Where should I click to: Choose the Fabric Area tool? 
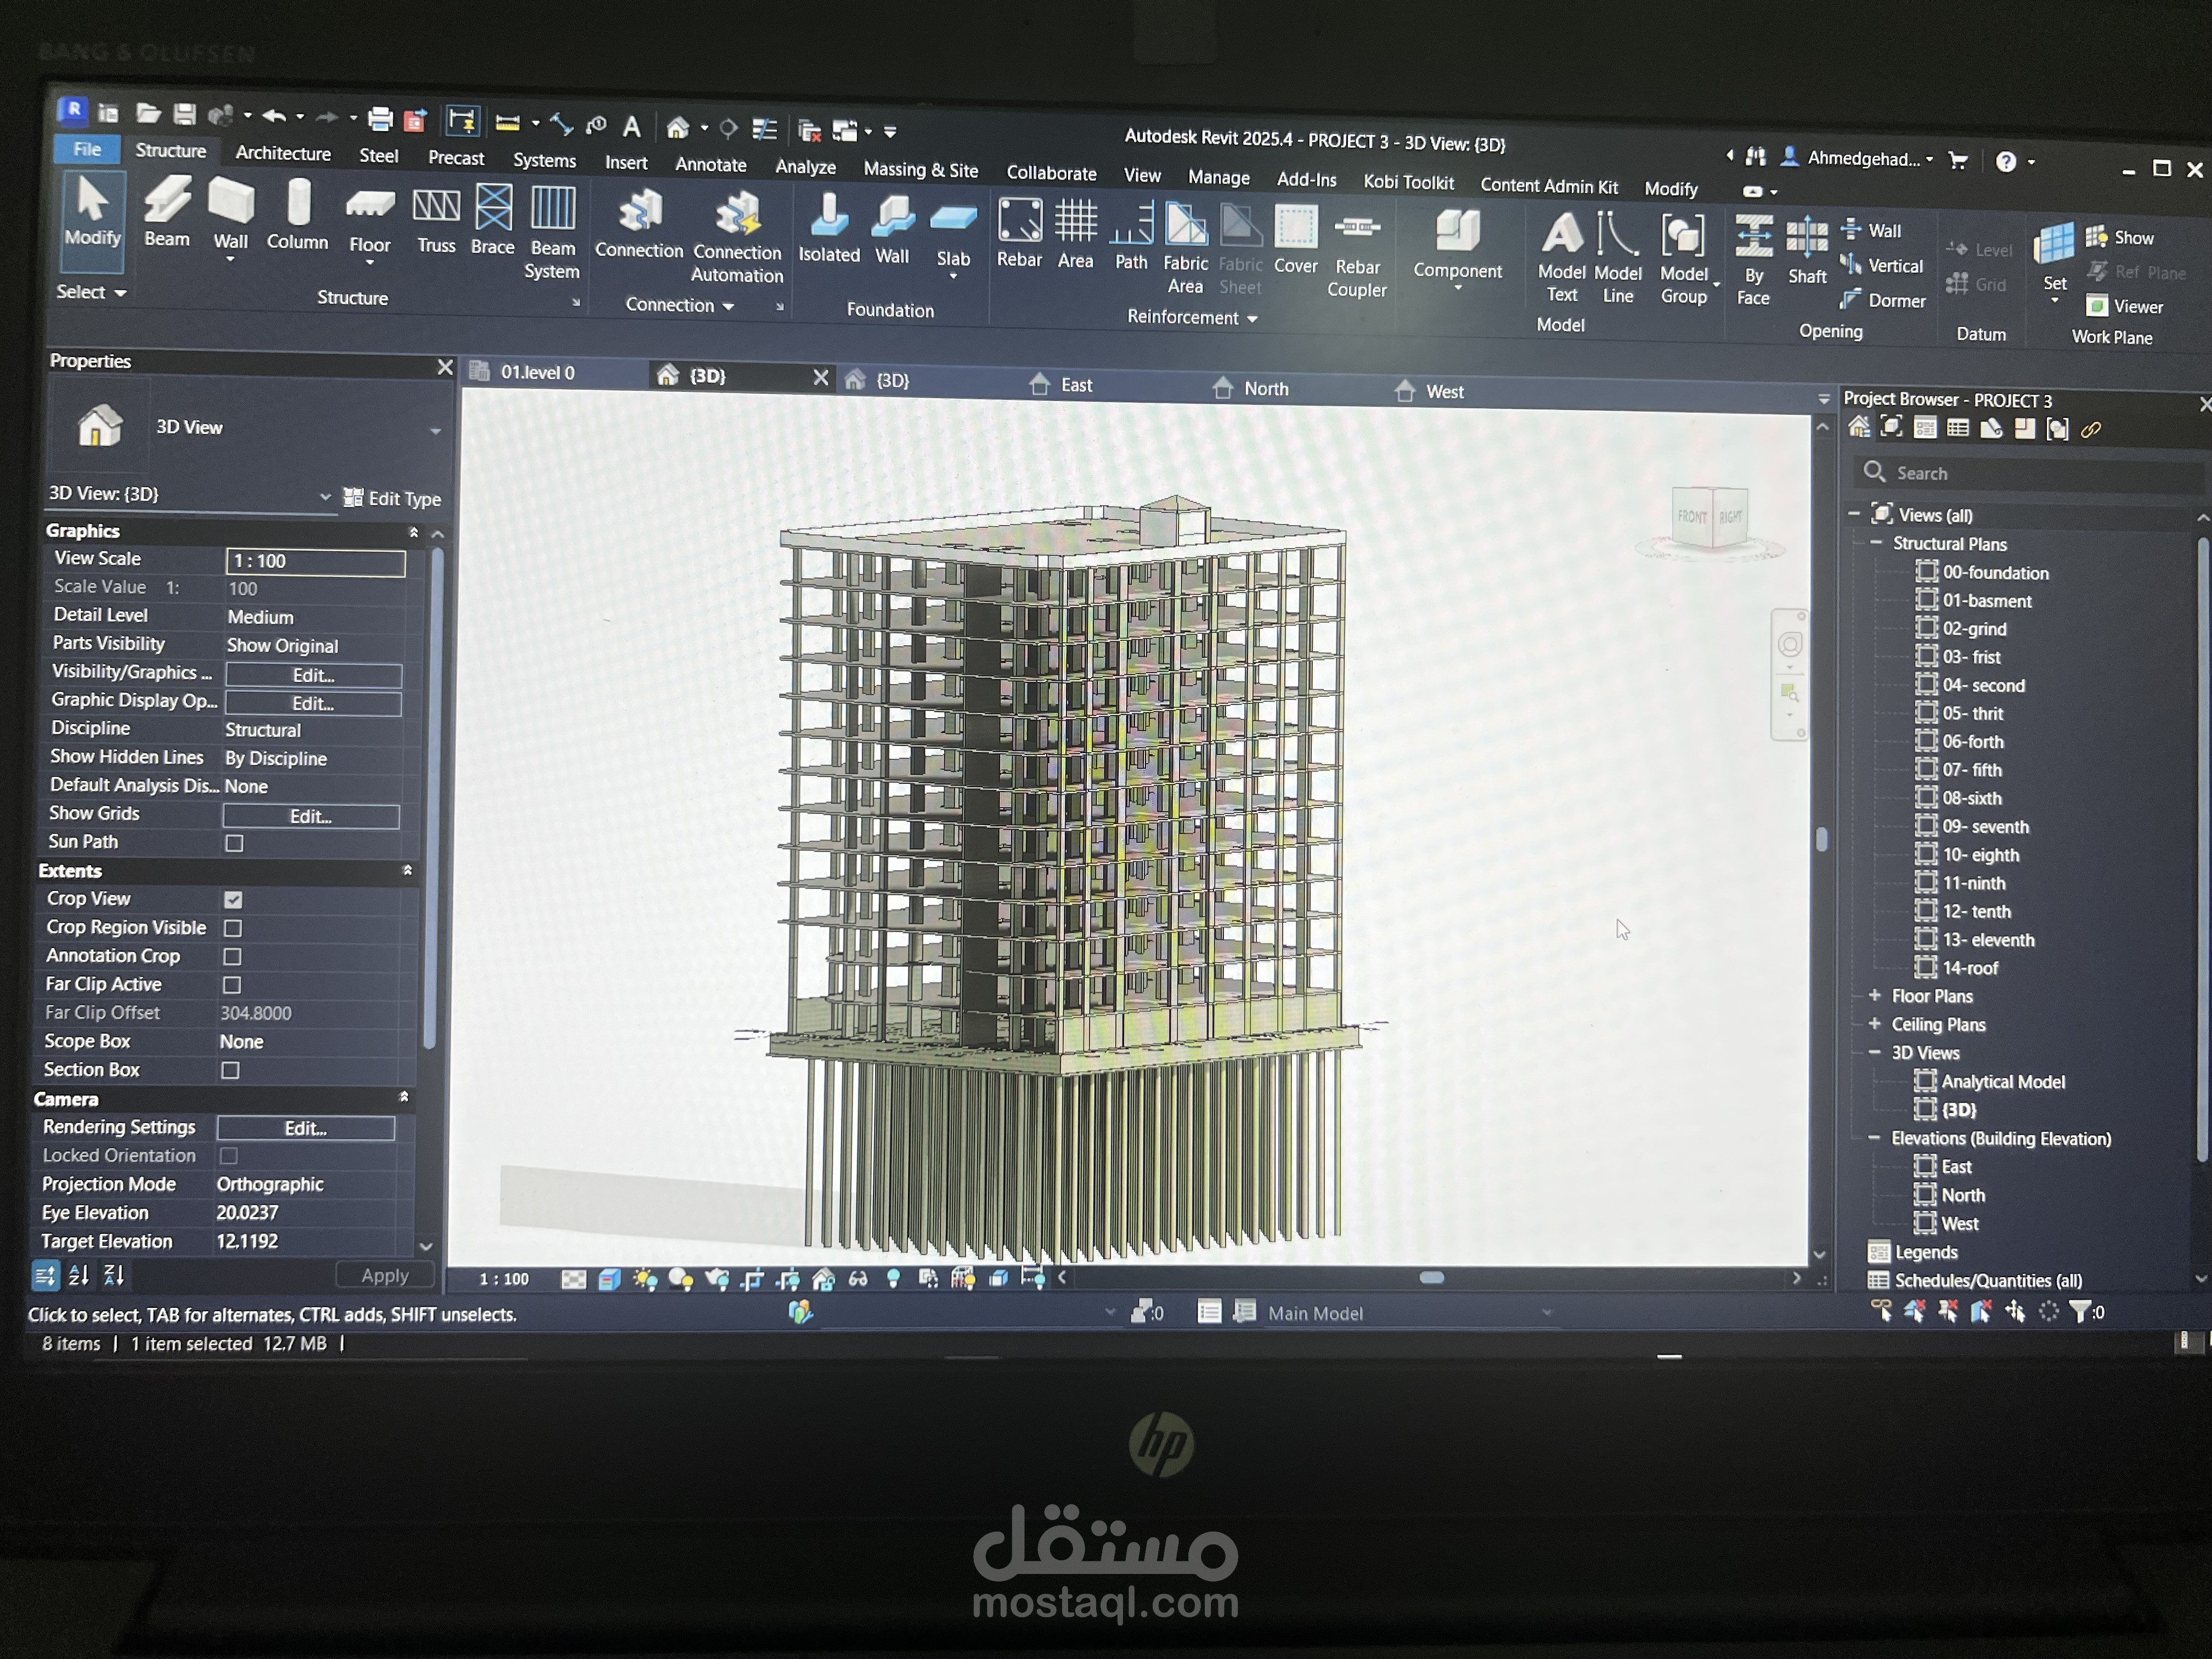[1186, 249]
